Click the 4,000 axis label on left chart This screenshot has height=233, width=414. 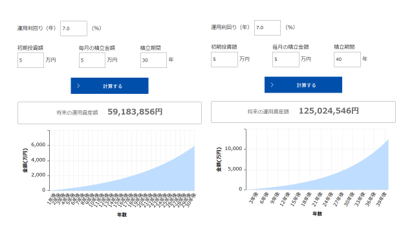pyautogui.click(x=38, y=160)
